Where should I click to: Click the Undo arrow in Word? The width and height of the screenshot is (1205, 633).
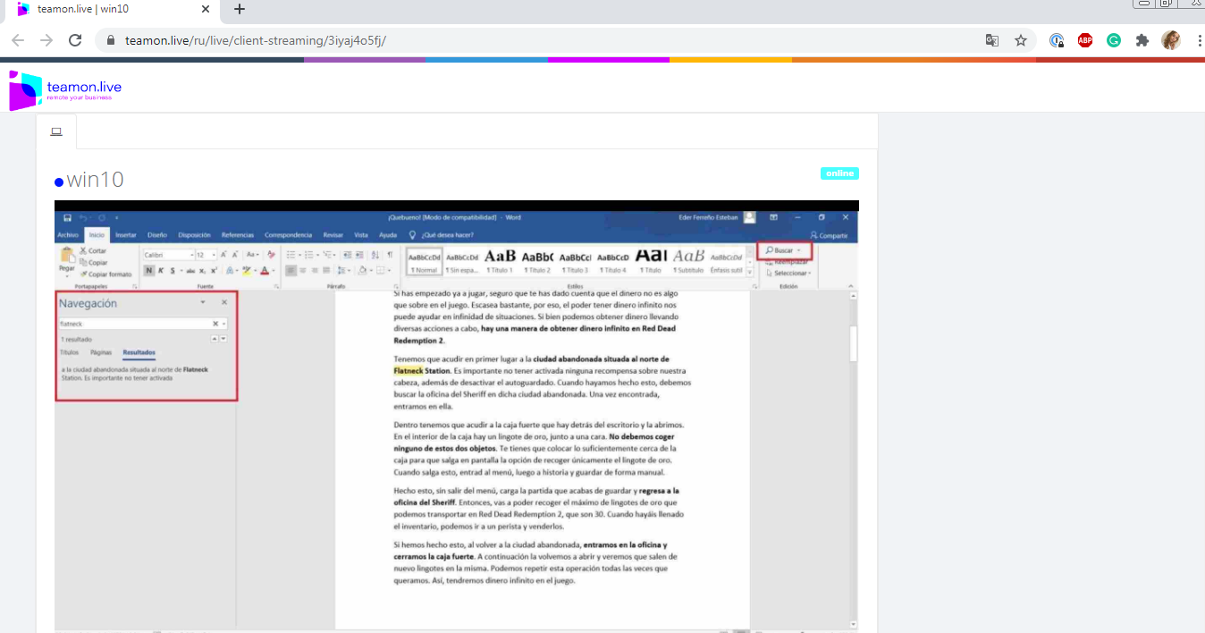click(x=83, y=217)
